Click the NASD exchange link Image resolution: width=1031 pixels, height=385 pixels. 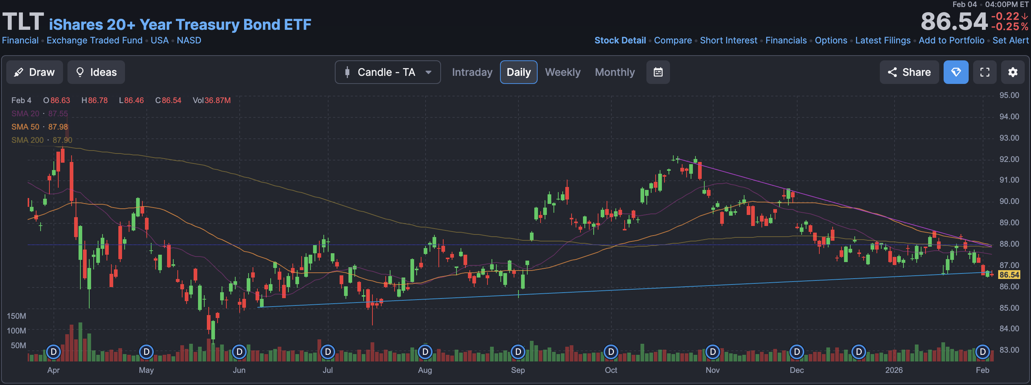coord(189,40)
